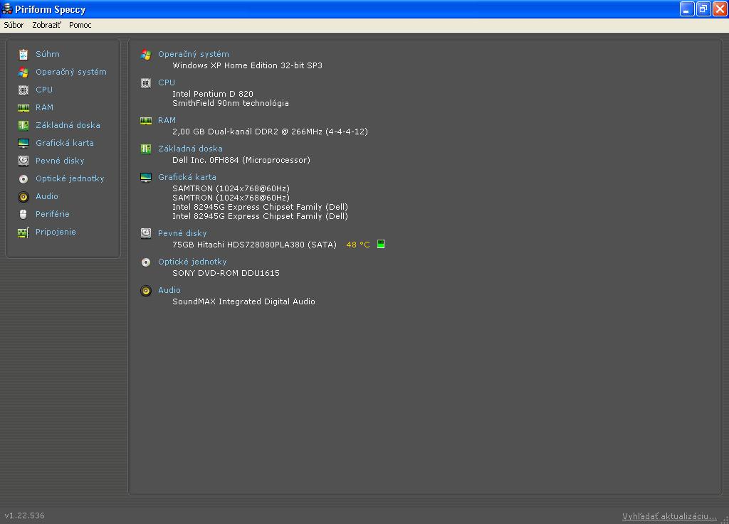Screen dimensions: 729x524
Task: Select Pevné disky in the sidebar
Action: (x=60, y=161)
